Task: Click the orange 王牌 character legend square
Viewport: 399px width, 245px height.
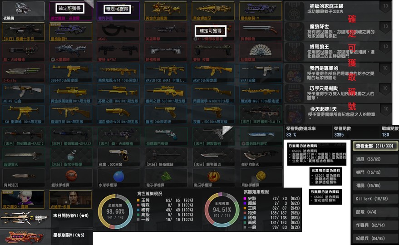Action: 138,201
